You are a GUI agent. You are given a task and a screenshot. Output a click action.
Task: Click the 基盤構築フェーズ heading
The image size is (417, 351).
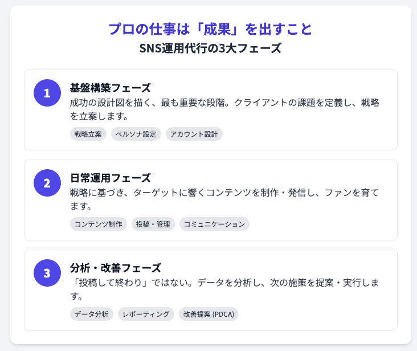(111, 88)
